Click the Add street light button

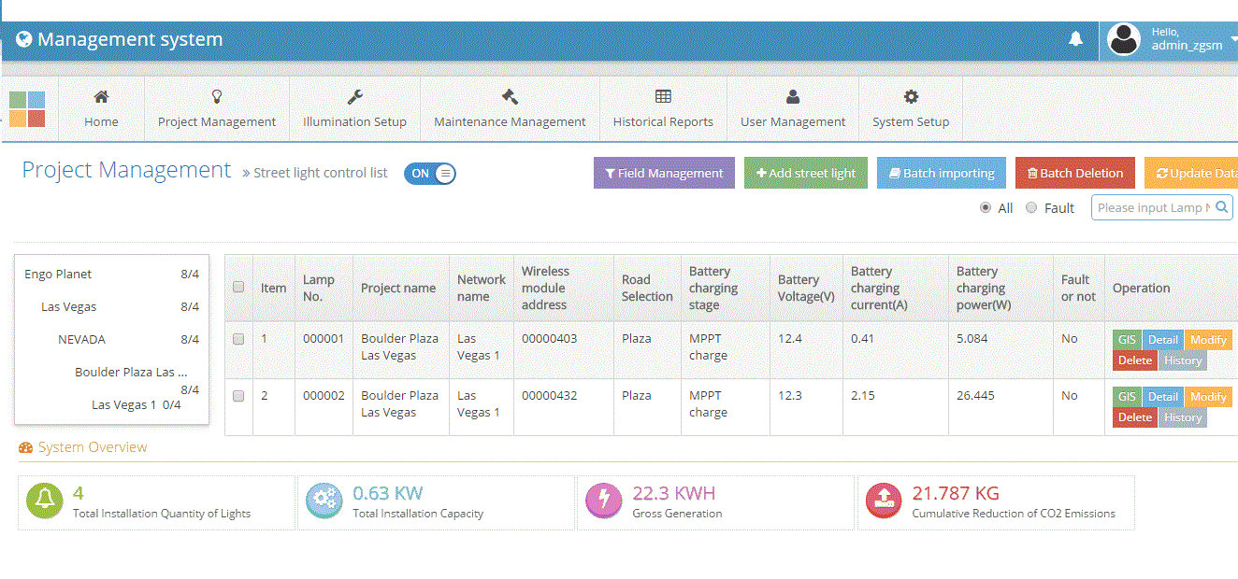[806, 173]
